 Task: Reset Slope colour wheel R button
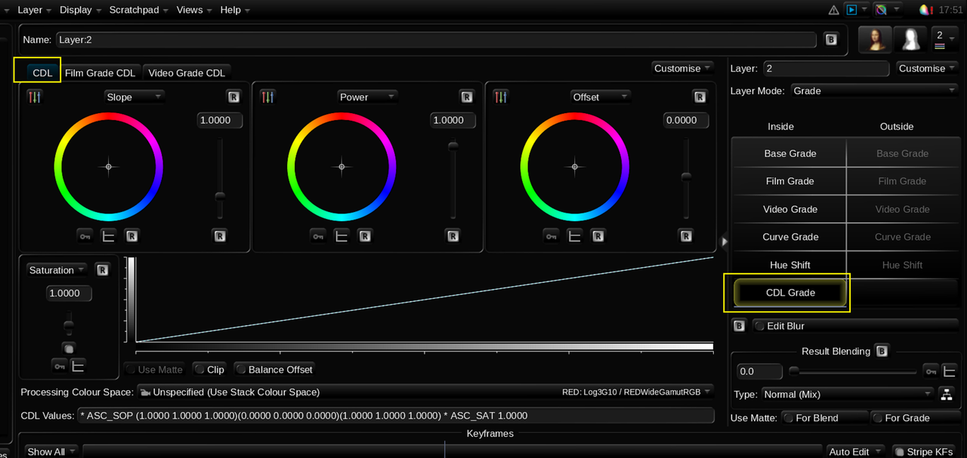[131, 236]
